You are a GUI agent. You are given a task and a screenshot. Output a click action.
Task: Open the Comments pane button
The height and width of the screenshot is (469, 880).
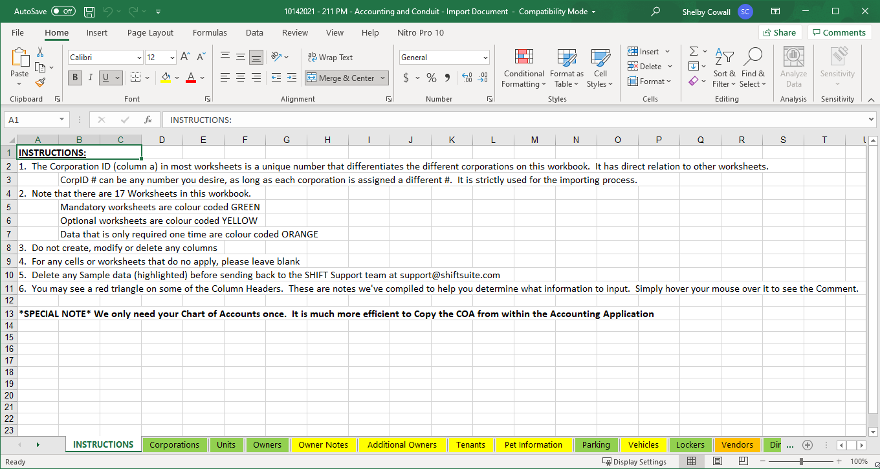pyautogui.click(x=839, y=32)
